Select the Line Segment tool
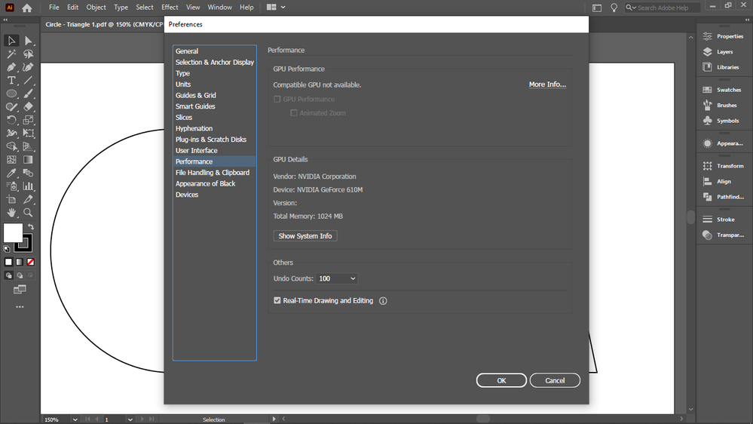The height and width of the screenshot is (424, 753). click(x=29, y=80)
